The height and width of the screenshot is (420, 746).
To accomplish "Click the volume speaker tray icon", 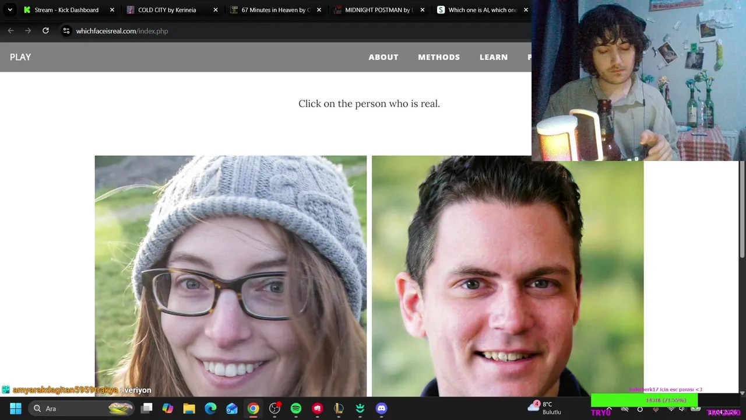I will 682,409.
